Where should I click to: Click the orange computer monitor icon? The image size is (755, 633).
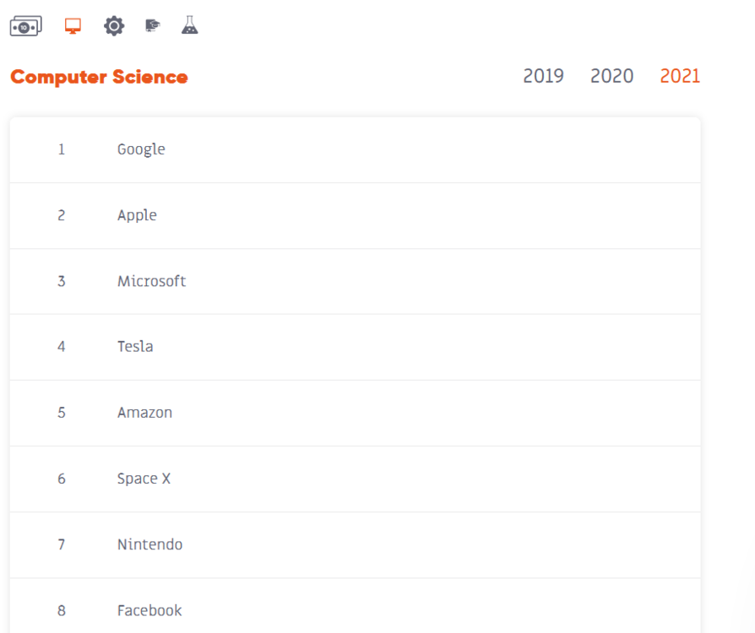click(73, 26)
